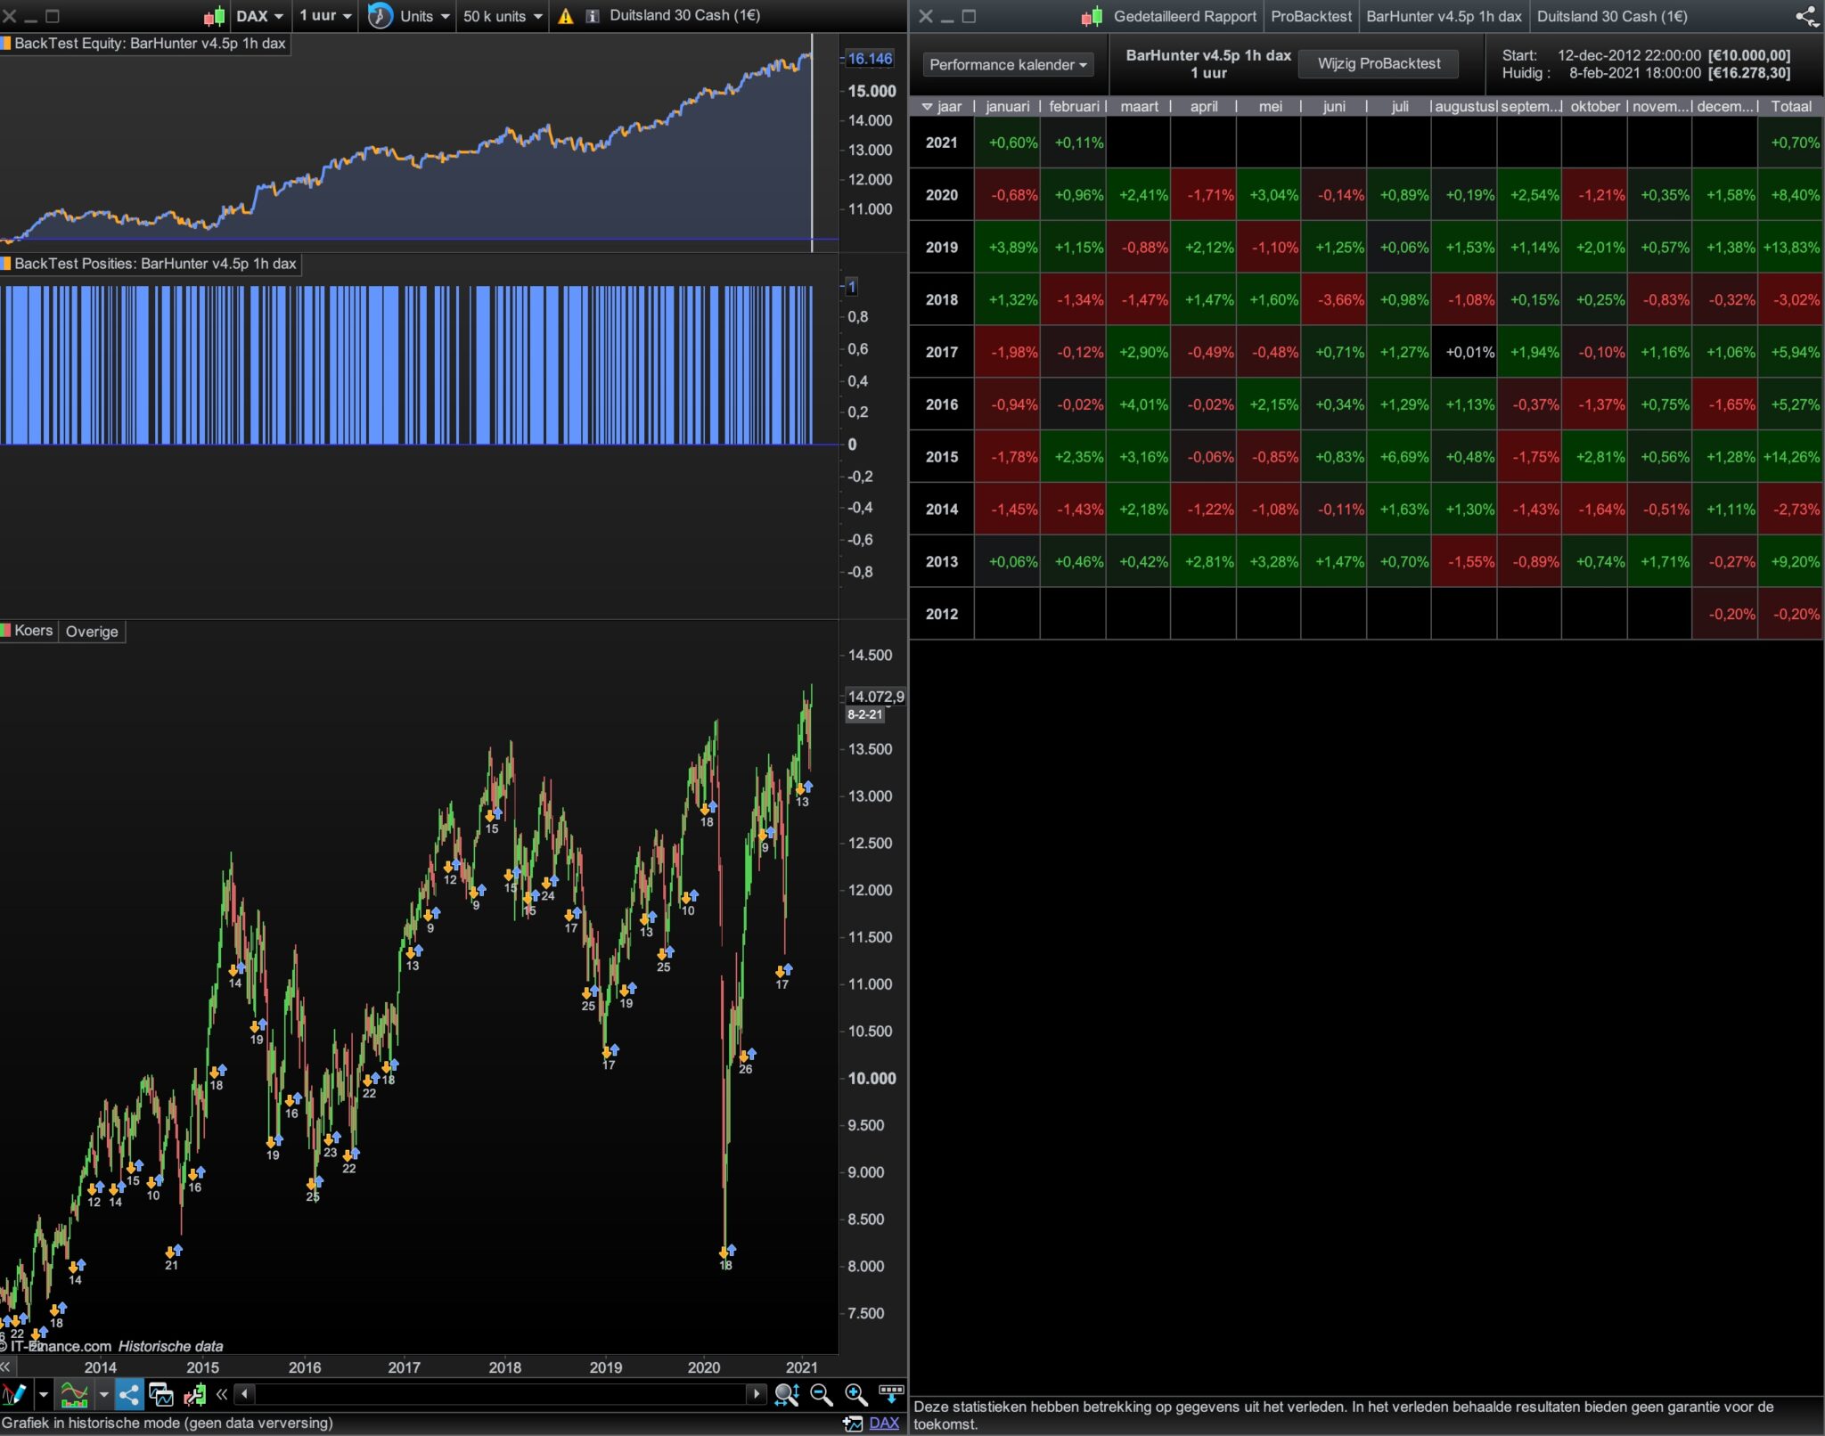Click zoom out magnifier icon
This screenshot has width=1825, height=1436.
pyautogui.click(x=821, y=1394)
